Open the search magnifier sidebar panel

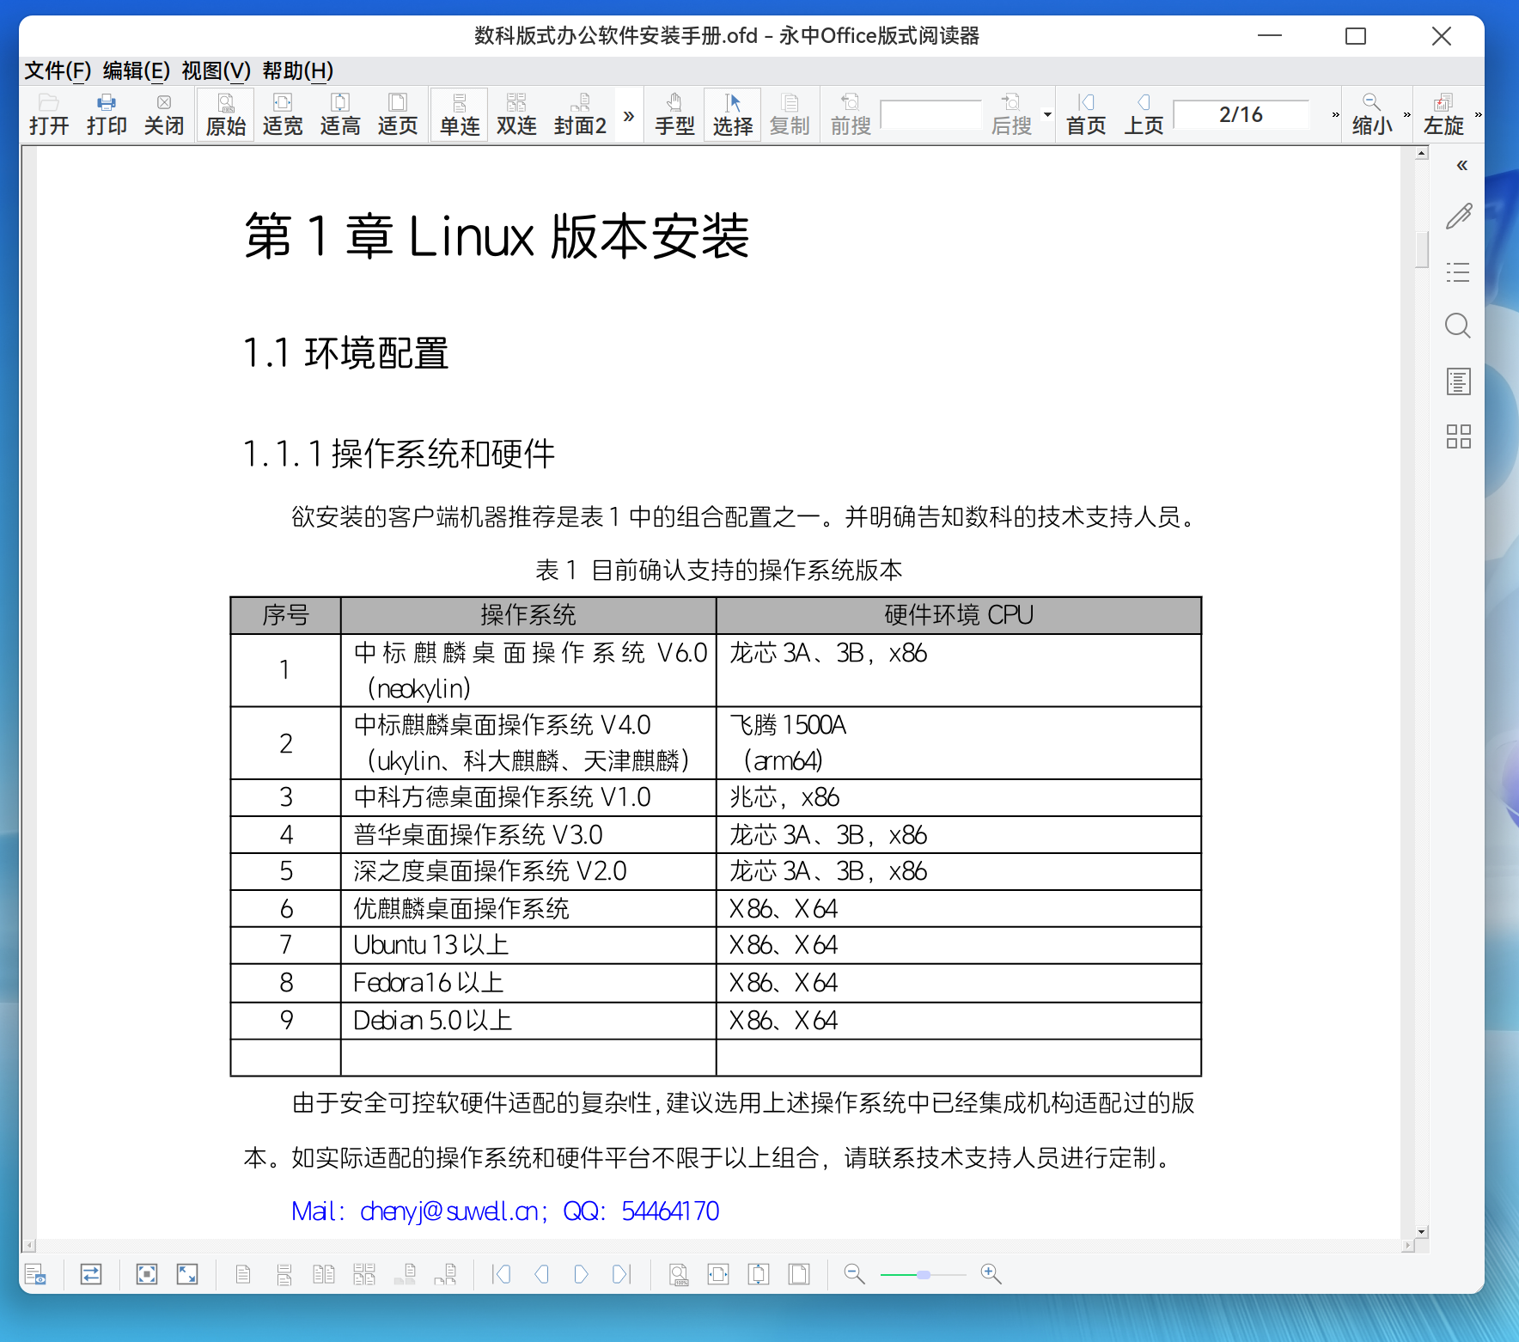coord(1458,326)
